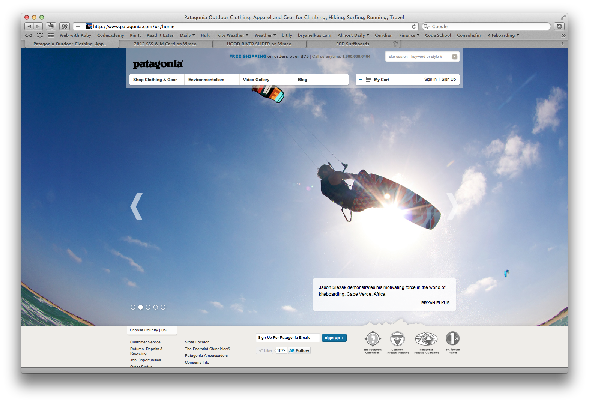This screenshot has width=589, height=403.
Task: Click the Twitter Follow button
Action: [x=299, y=350]
